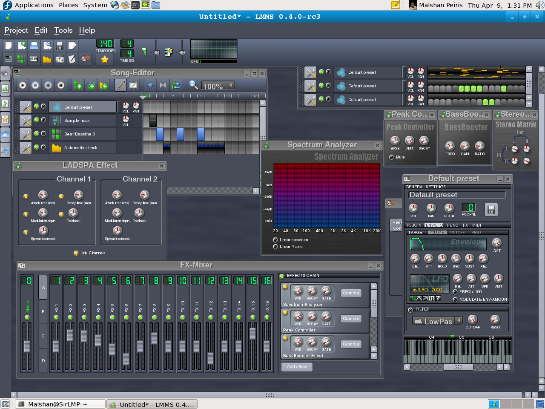The image size is (545, 409).
Task: Click the Applications menu in top panel
Action: 34,5
